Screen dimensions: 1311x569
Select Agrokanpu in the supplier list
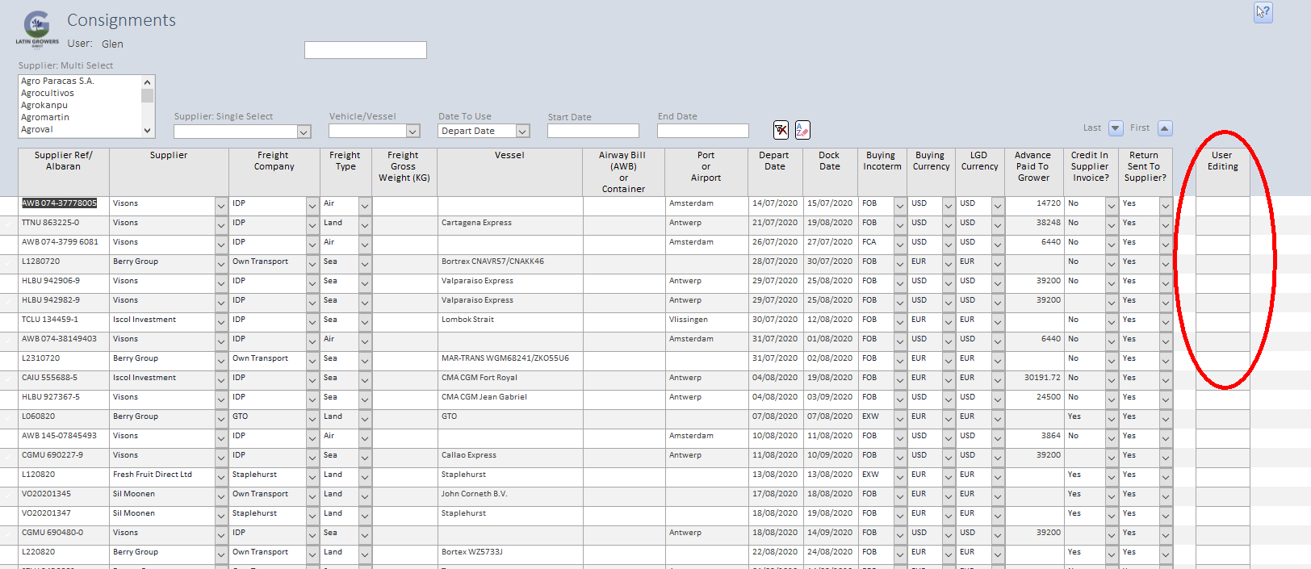44,106
